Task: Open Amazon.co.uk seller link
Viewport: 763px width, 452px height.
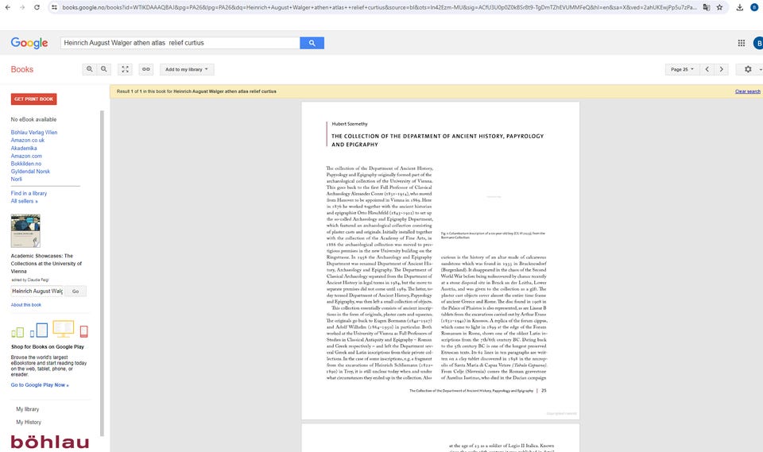Action: (x=28, y=140)
